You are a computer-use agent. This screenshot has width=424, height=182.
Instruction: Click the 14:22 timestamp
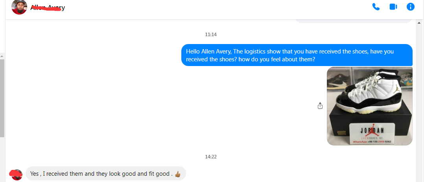click(211, 157)
